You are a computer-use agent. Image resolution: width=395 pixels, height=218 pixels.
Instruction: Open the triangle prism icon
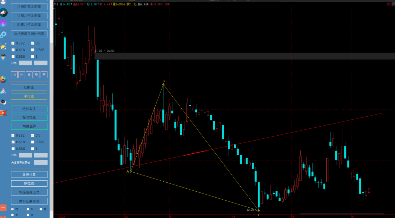pyautogui.click(x=3, y=91)
